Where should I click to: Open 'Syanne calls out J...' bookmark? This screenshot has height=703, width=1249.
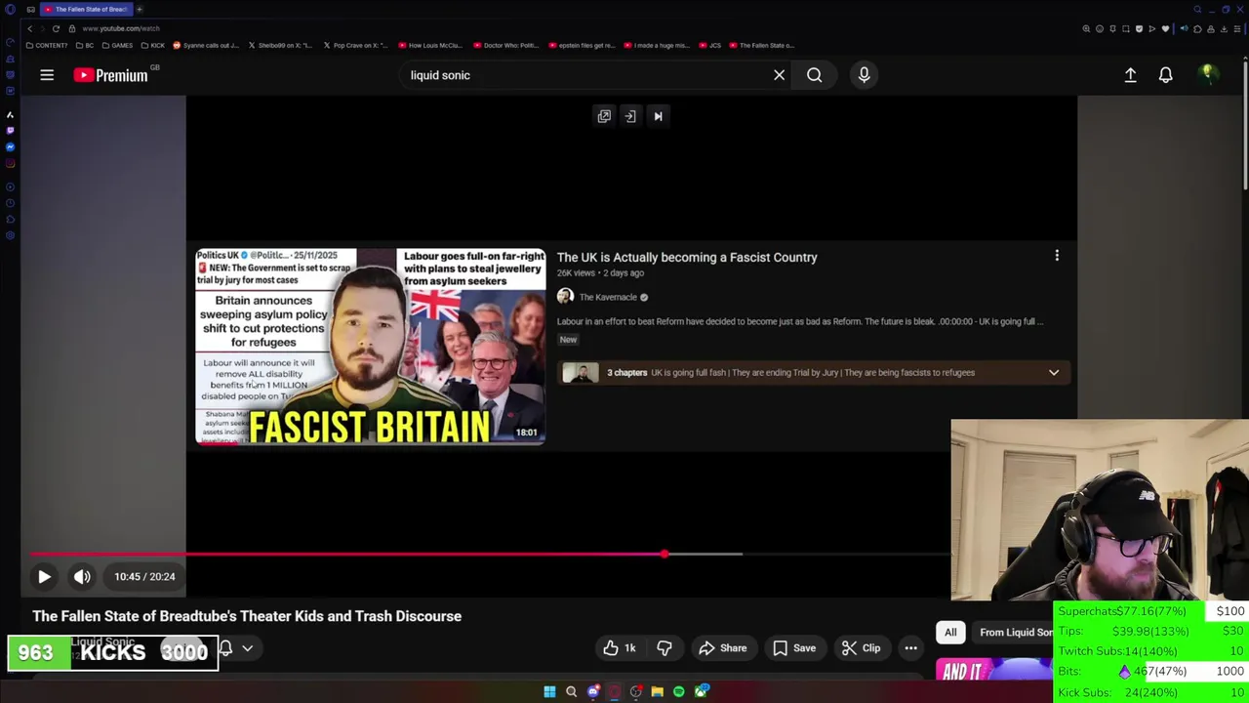[206, 45]
